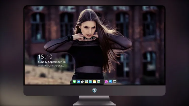The height and width of the screenshot is (106, 189).
Task: Open the Weather app in dock
Action: 79,82
